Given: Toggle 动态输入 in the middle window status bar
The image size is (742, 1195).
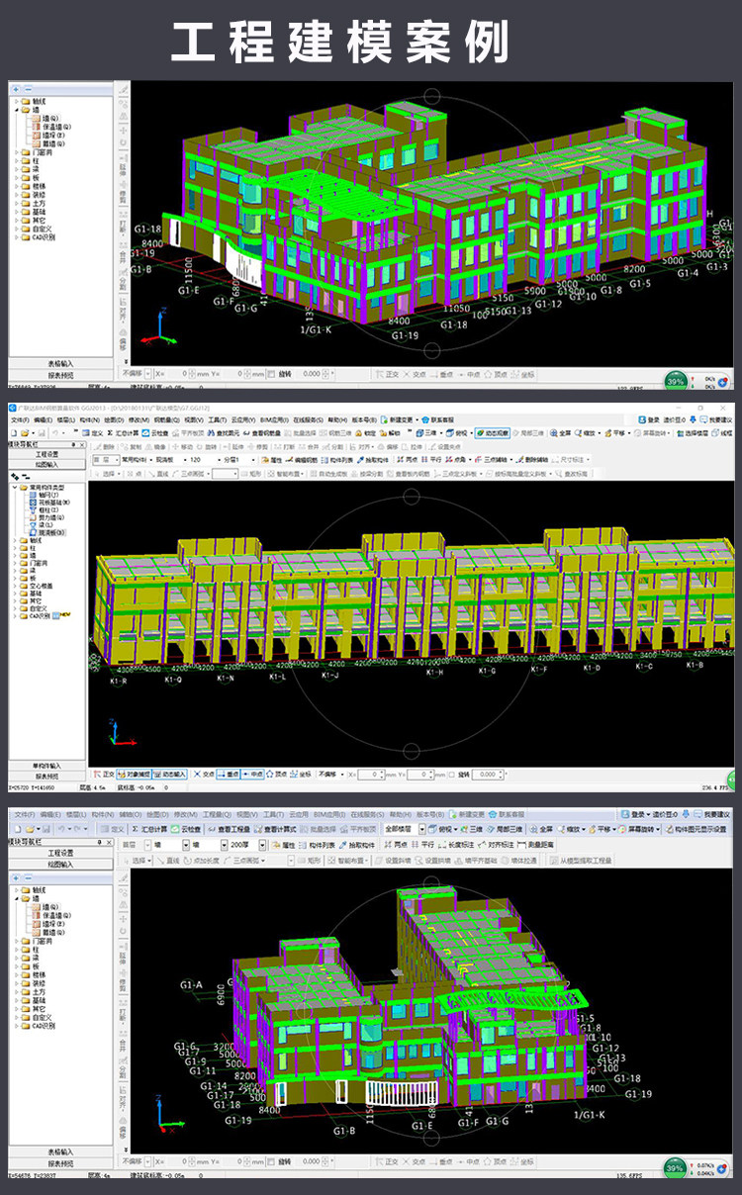Looking at the screenshot, I should pos(170,775).
